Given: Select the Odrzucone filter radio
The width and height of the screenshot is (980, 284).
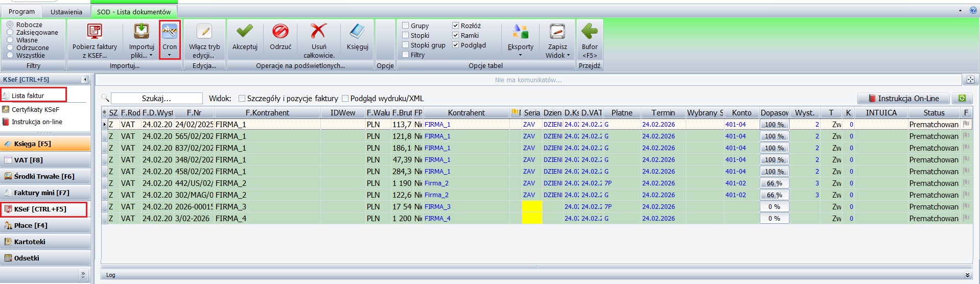Looking at the screenshot, I should tap(10, 48).
